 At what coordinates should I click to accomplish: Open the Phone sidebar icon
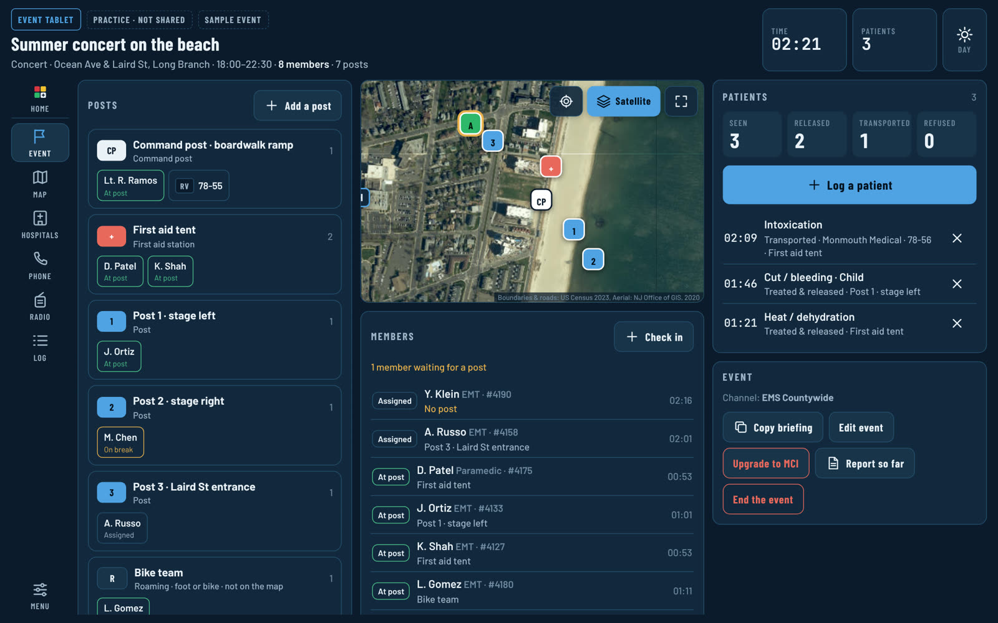(x=40, y=265)
